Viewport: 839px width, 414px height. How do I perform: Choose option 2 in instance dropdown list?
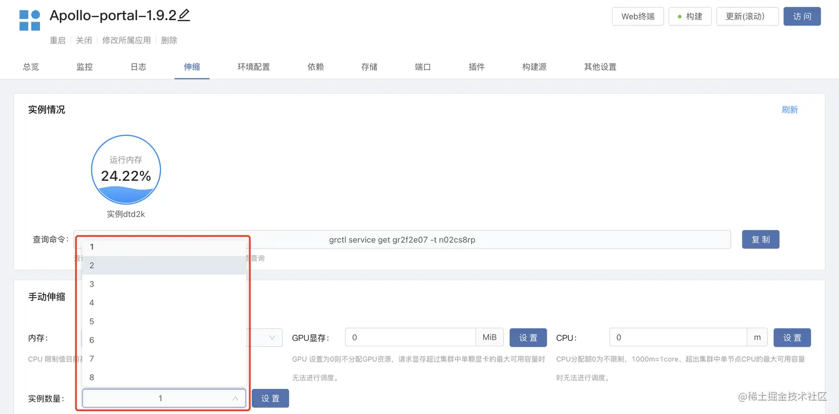(164, 265)
